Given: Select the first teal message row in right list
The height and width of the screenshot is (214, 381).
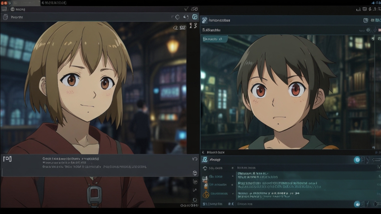Looking at the screenshot, I should 308,175.
